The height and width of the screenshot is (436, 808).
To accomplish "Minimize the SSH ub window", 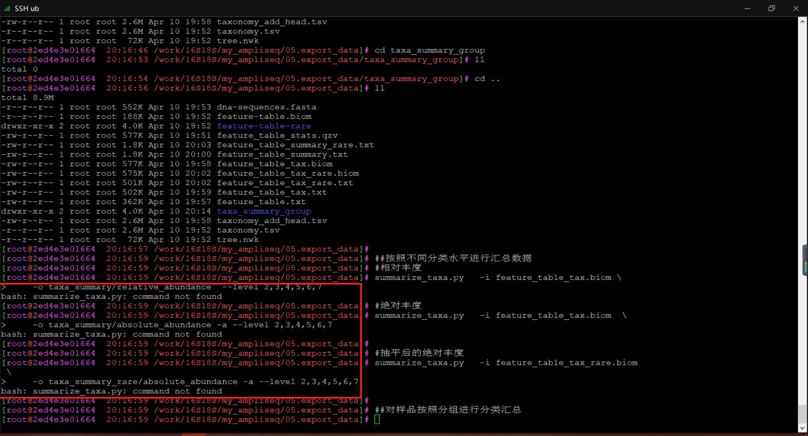I will [747, 8].
